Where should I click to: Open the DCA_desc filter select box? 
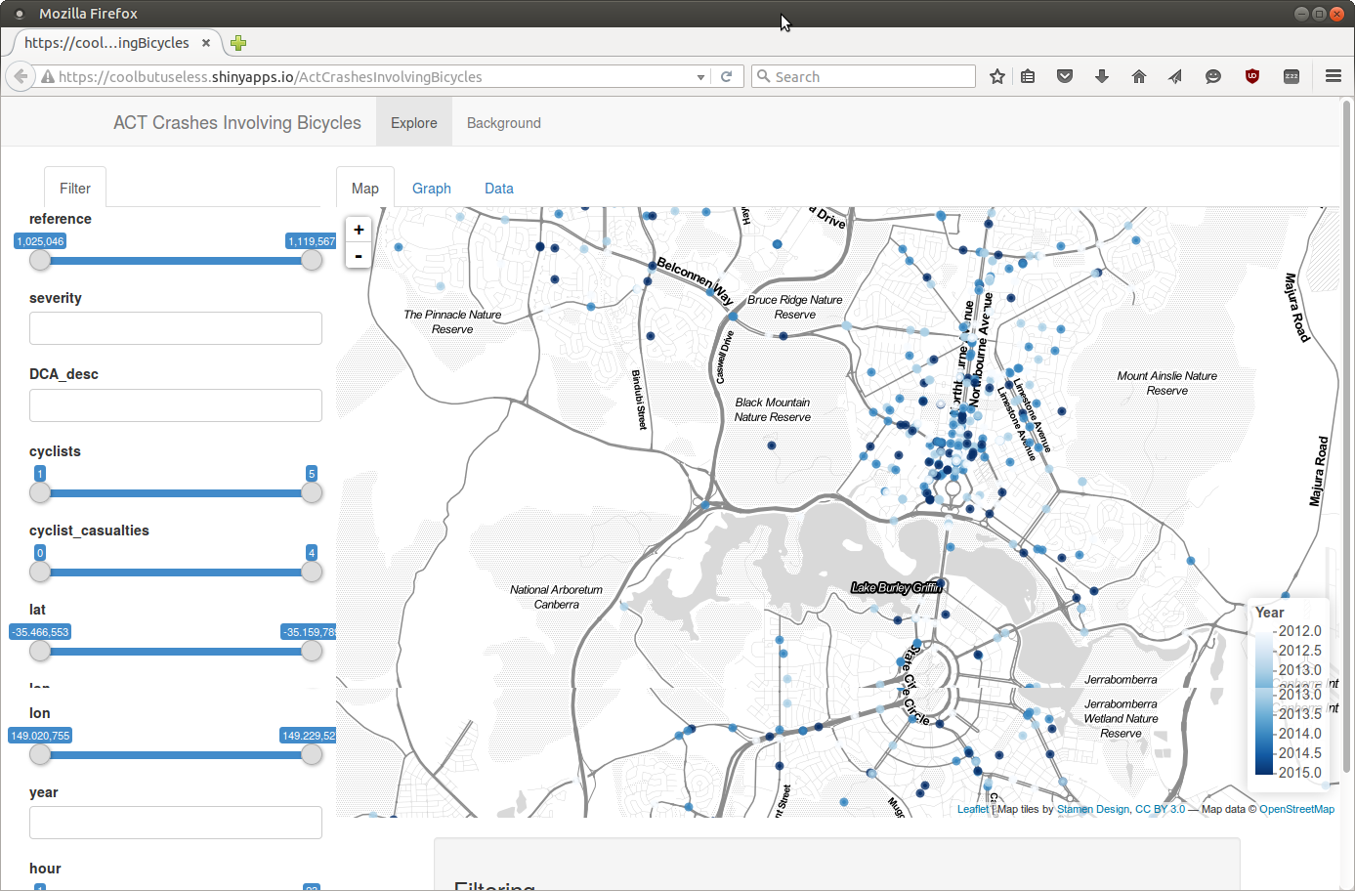click(x=176, y=405)
